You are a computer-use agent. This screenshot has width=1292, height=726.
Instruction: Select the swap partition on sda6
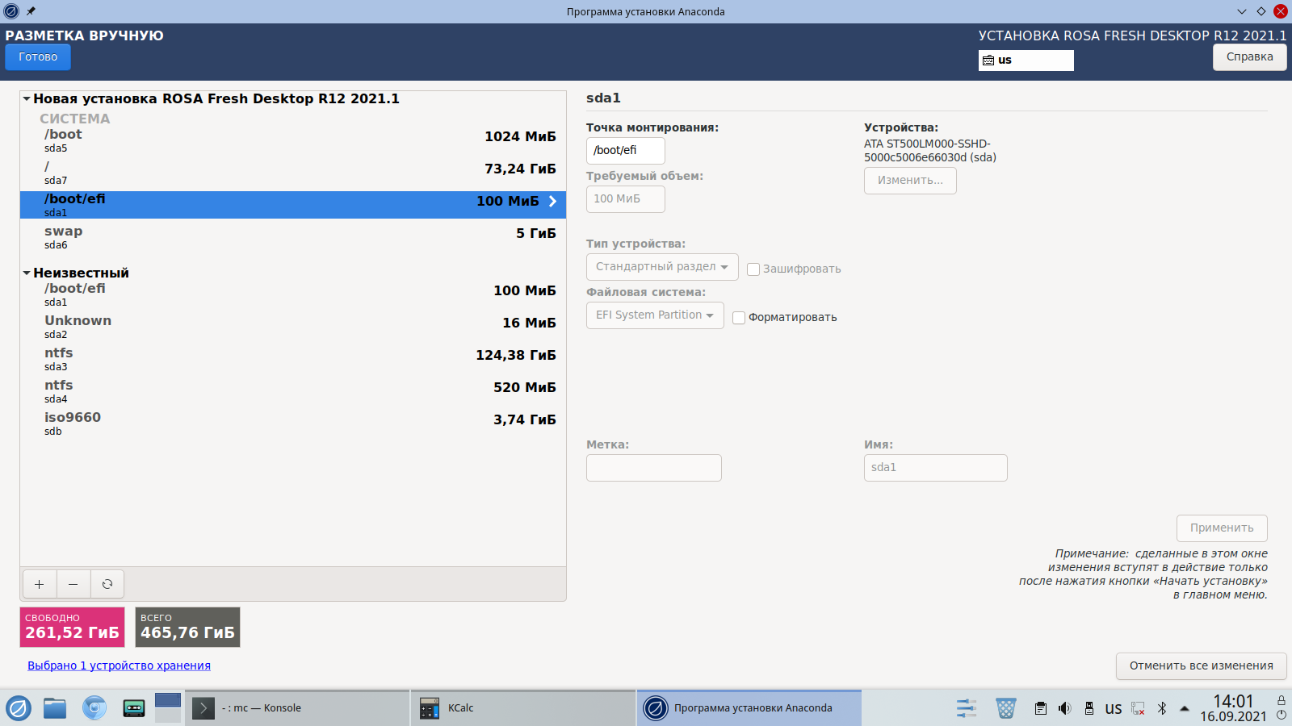293,237
